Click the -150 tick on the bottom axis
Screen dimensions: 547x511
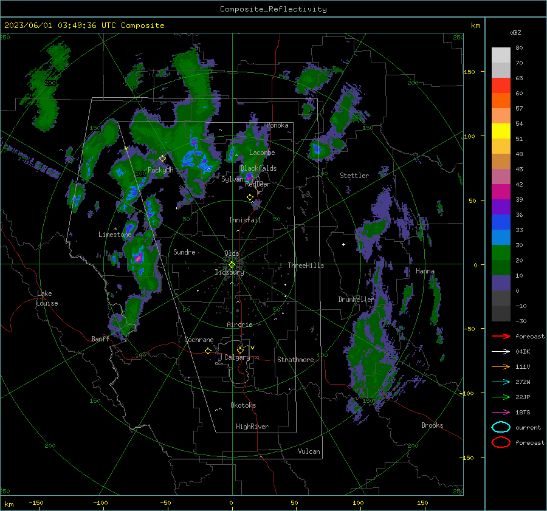coord(36,502)
